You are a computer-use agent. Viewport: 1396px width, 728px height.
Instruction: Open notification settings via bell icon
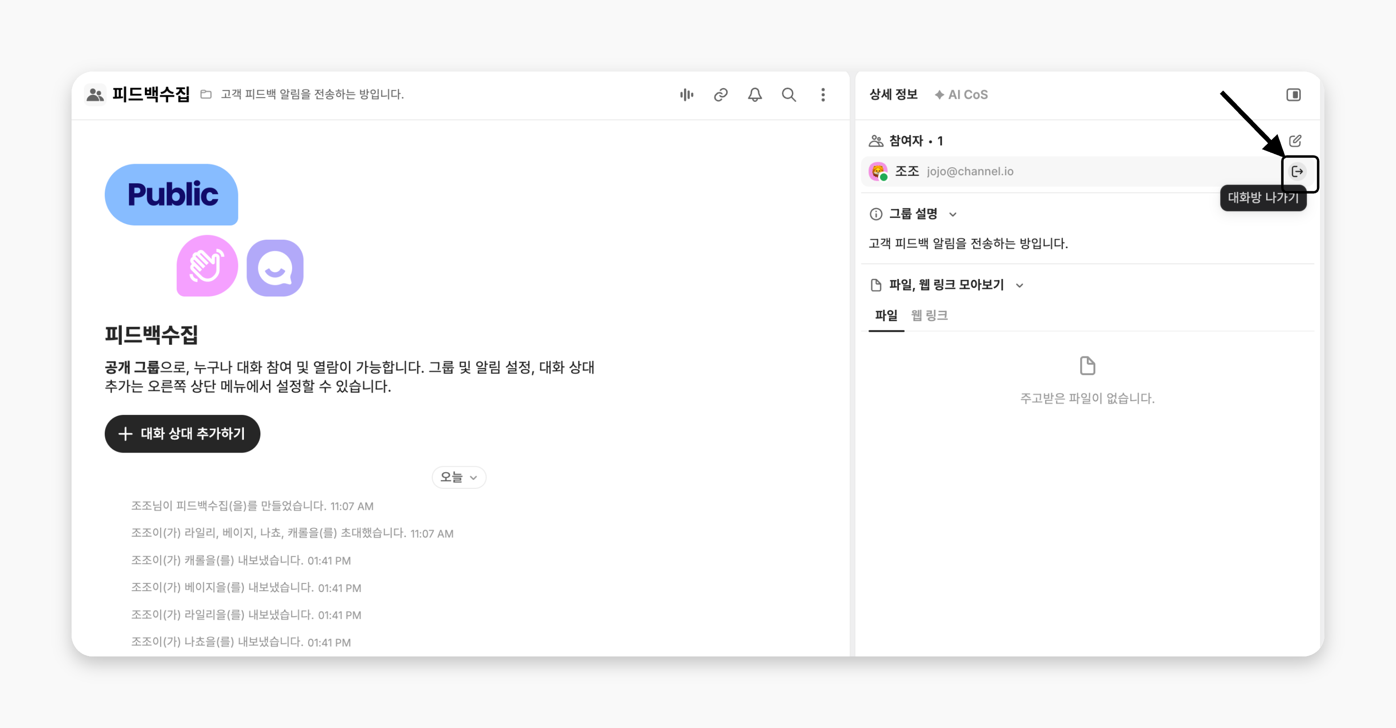pyautogui.click(x=755, y=95)
